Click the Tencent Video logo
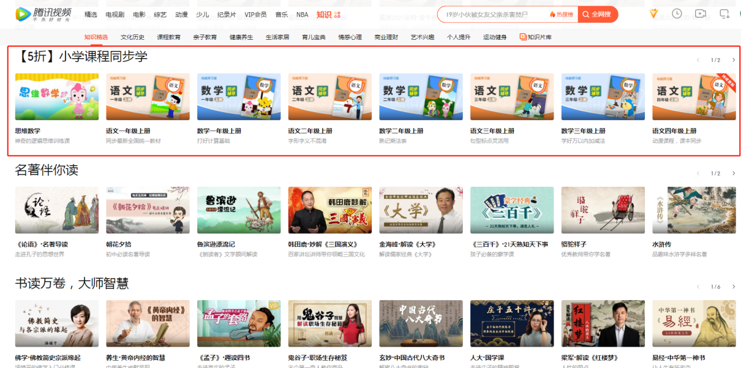 tap(43, 14)
